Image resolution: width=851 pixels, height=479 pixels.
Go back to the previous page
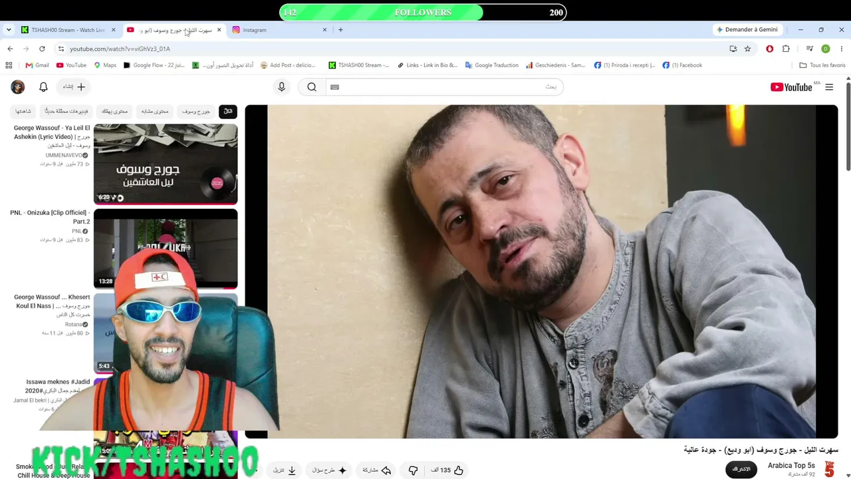(10, 49)
